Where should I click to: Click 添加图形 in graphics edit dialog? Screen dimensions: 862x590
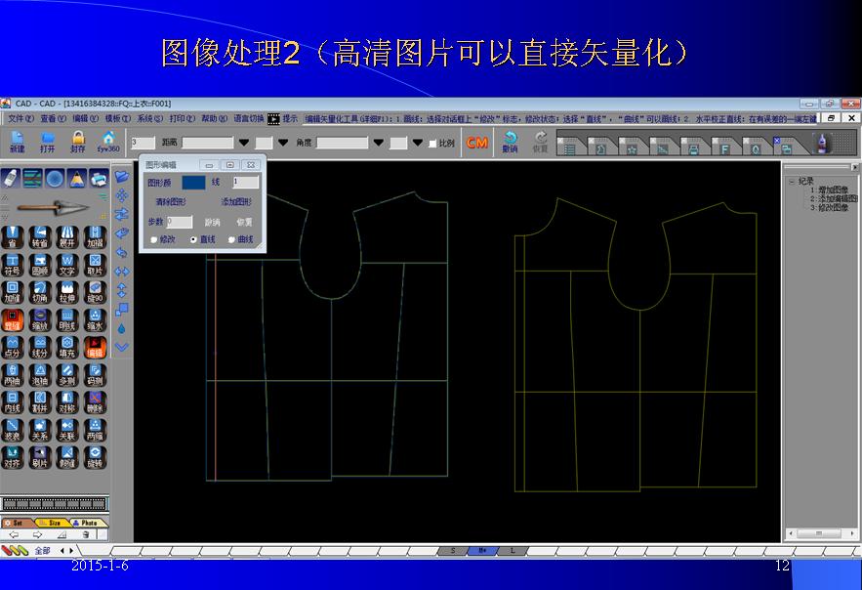(x=236, y=202)
